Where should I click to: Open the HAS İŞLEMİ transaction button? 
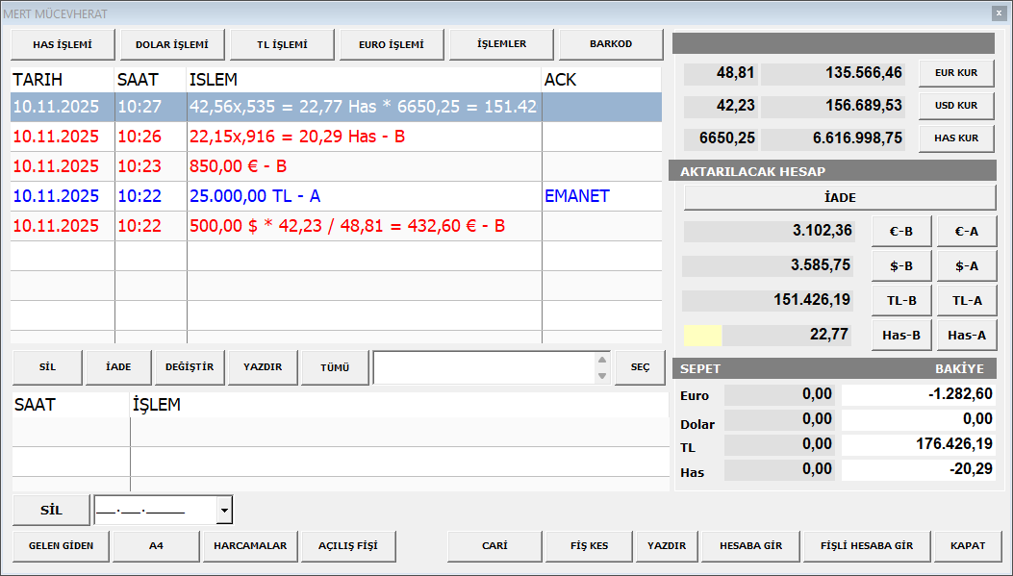pos(63,44)
